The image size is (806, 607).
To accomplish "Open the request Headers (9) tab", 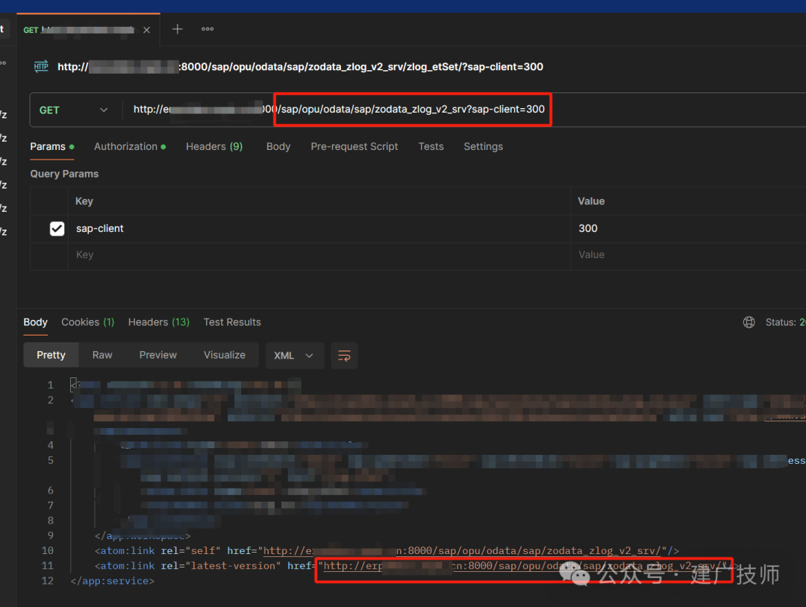I will click(x=214, y=147).
